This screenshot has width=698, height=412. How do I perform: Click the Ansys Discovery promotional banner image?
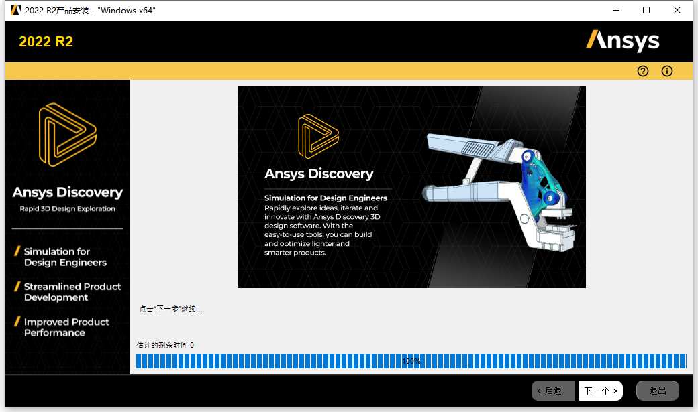411,187
